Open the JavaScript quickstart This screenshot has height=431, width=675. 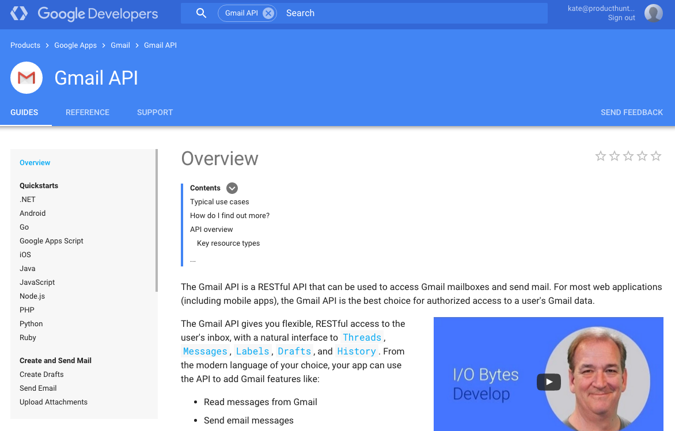[x=37, y=282]
